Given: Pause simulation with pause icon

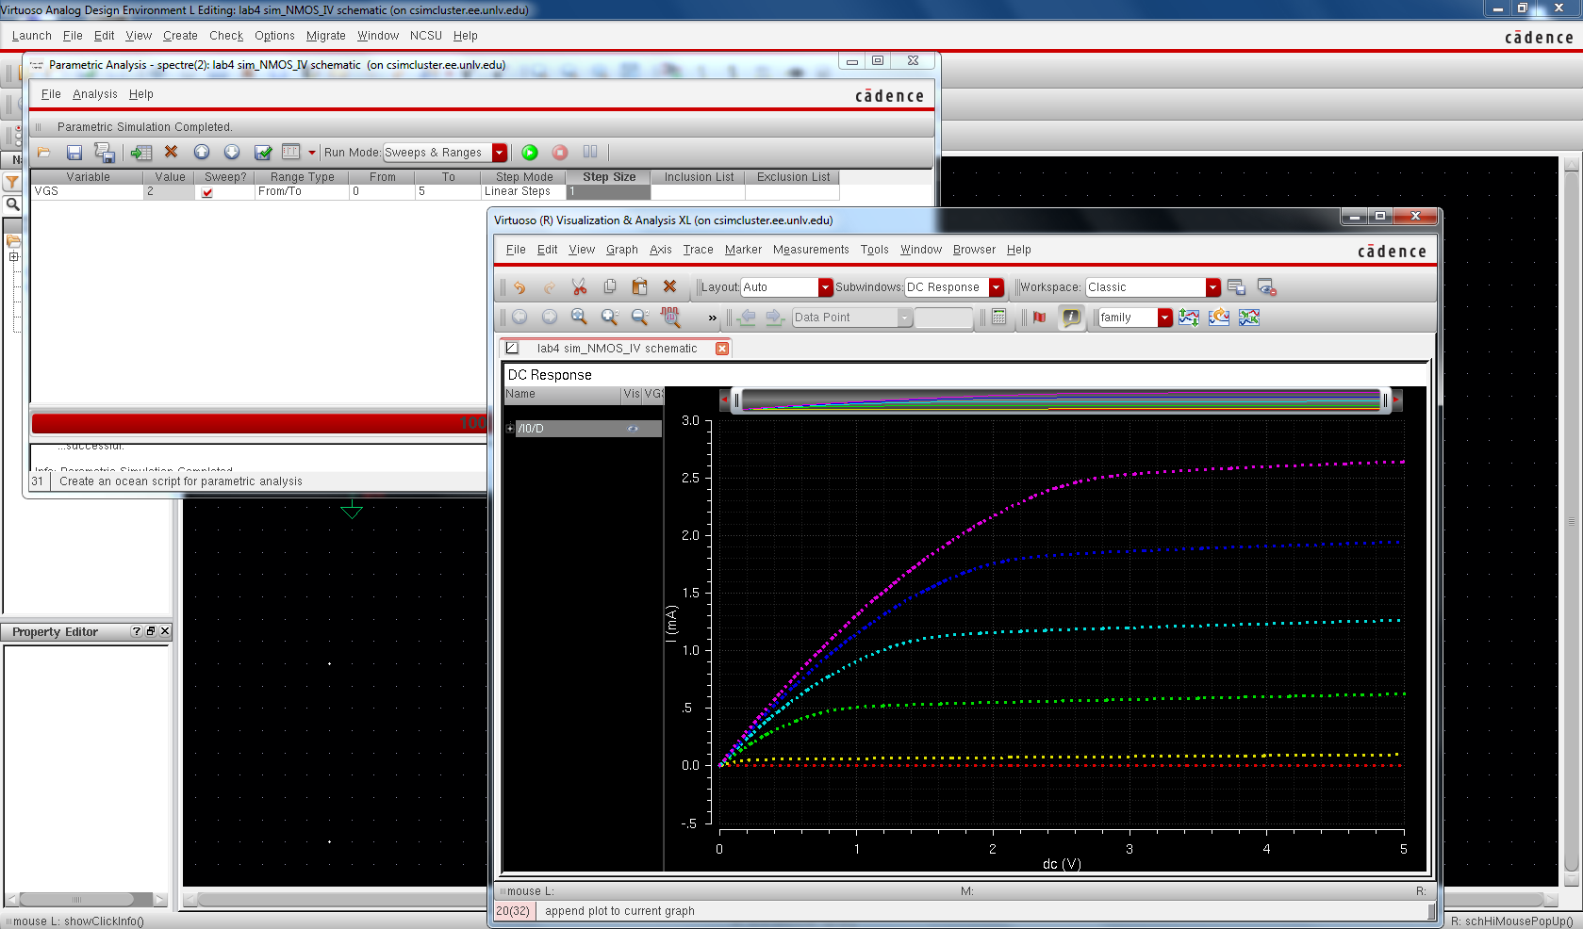Looking at the screenshot, I should 590,152.
